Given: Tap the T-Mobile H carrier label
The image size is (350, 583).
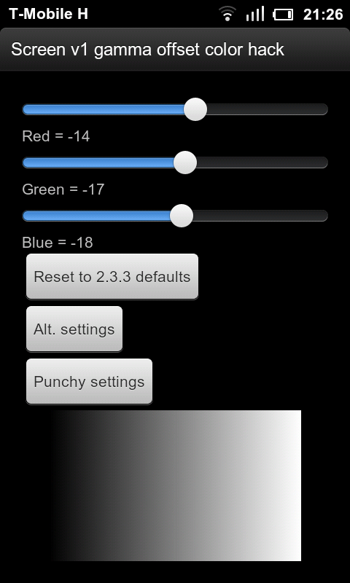Looking at the screenshot, I should 48,14.
